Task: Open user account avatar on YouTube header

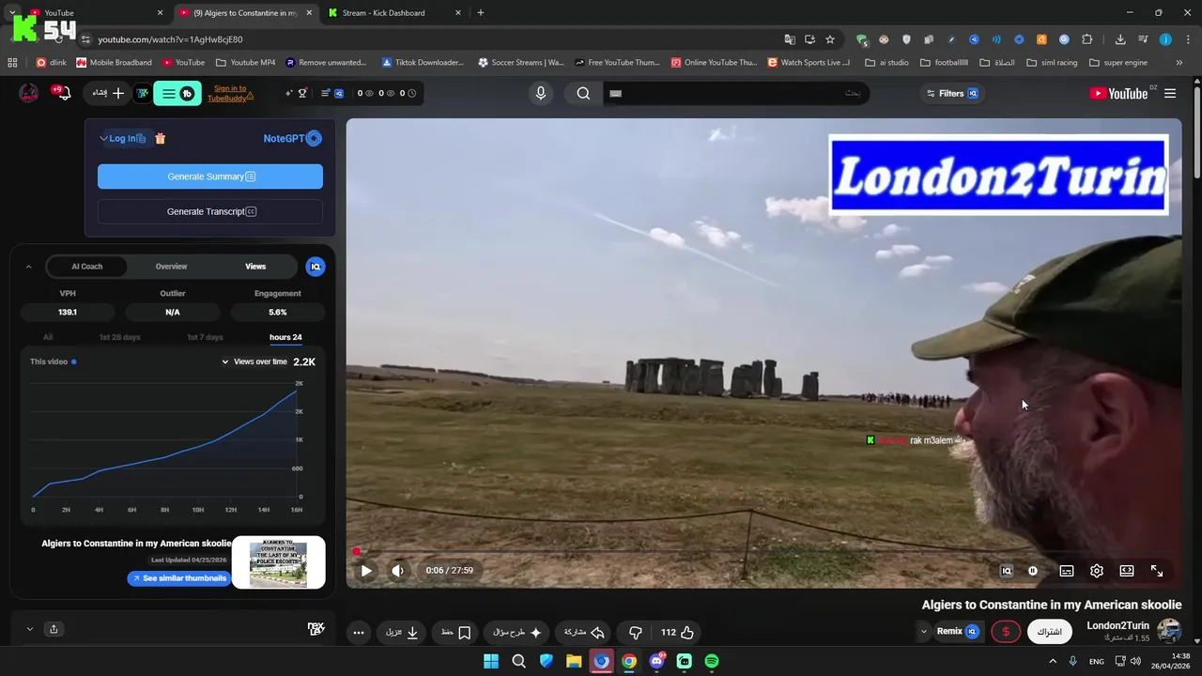Action: tap(29, 93)
